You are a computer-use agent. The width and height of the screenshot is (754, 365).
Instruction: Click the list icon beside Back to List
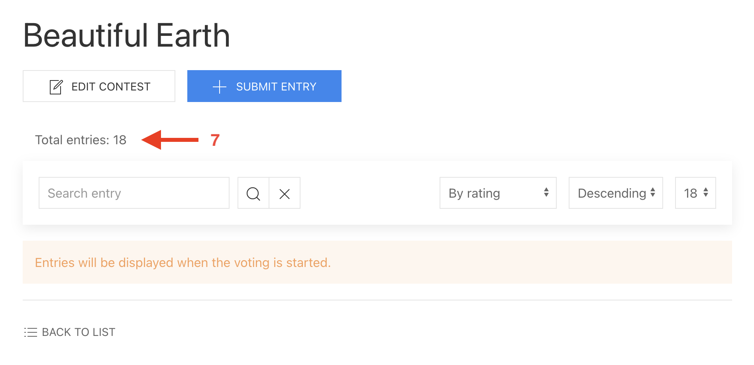point(31,332)
